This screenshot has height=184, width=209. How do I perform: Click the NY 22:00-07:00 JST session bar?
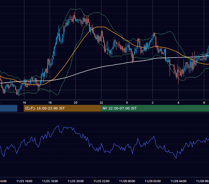coord(155,108)
